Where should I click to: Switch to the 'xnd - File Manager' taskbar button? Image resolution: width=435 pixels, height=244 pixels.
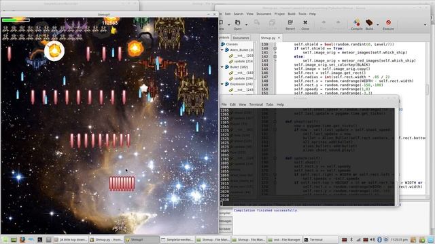[x=284, y=239]
